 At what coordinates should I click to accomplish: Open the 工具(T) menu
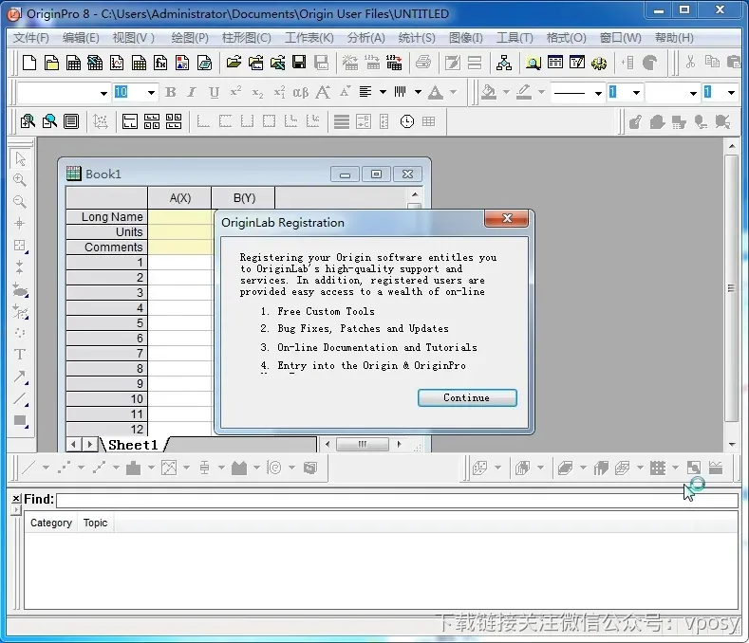(515, 38)
